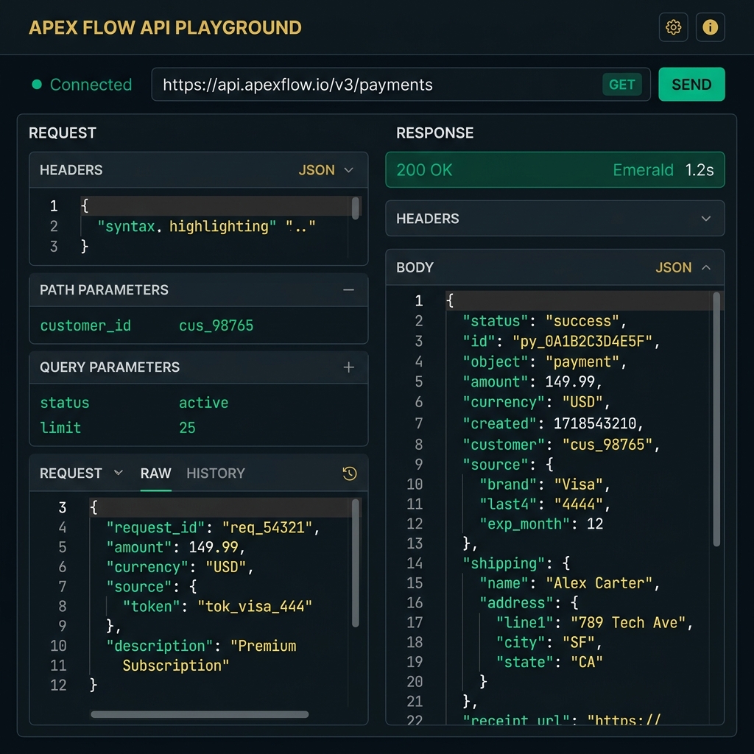Click the "line1" 789 Tech Ave line
Image resolution: width=754 pixels, height=754 pixels.
coord(594,623)
